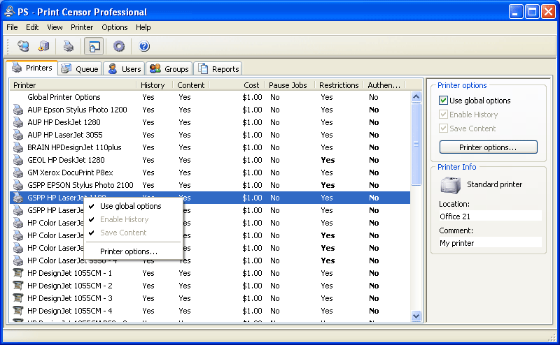Open the Users tab
This screenshot has height=345, width=560.
click(x=125, y=68)
